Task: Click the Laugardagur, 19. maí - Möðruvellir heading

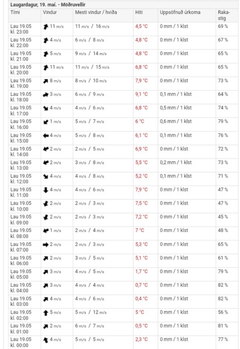Action: tap(48, 5)
